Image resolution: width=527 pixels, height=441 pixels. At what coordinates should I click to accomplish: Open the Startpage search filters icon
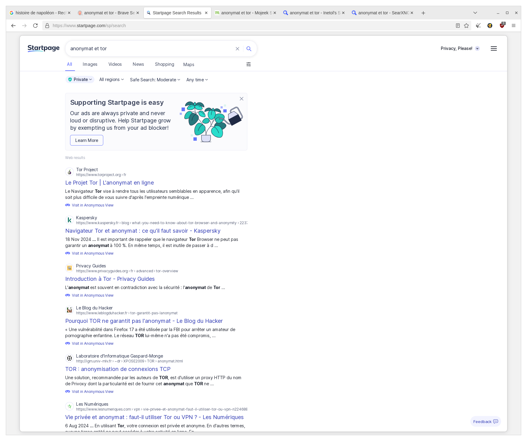pyautogui.click(x=249, y=64)
